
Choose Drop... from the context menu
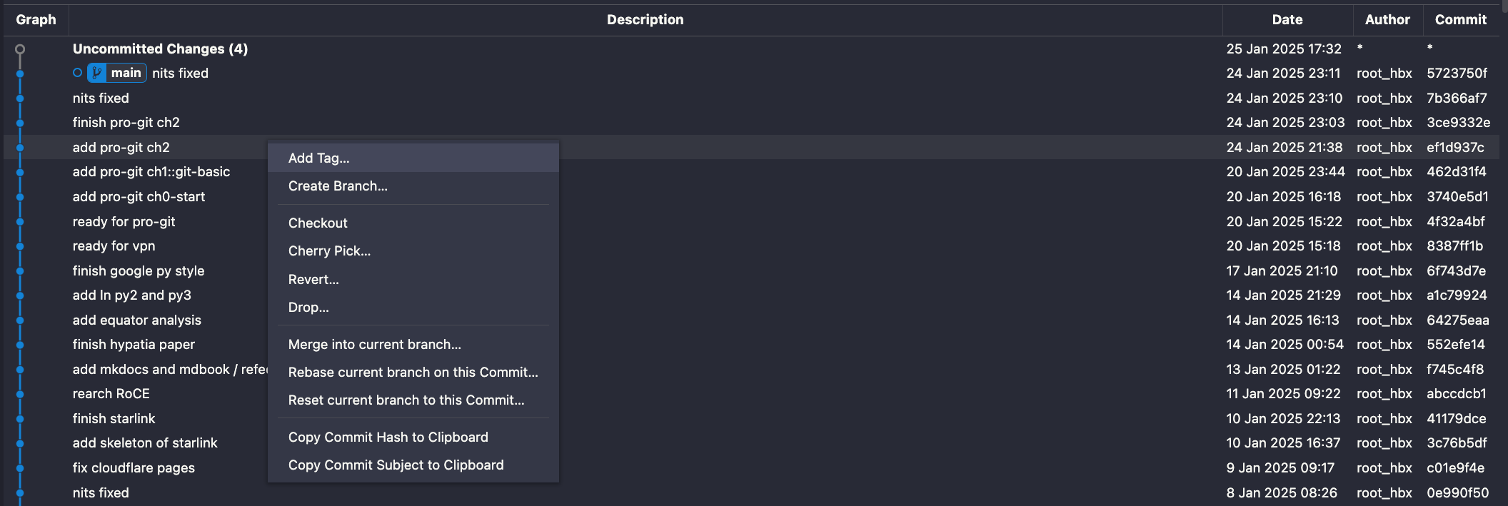pos(308,308)
